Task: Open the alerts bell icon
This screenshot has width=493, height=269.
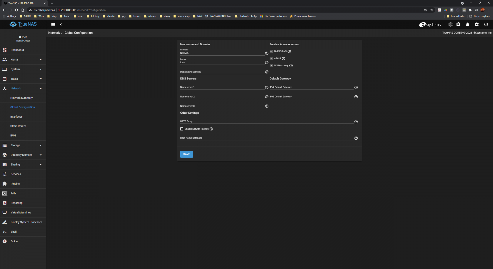Action: [468, 24]
